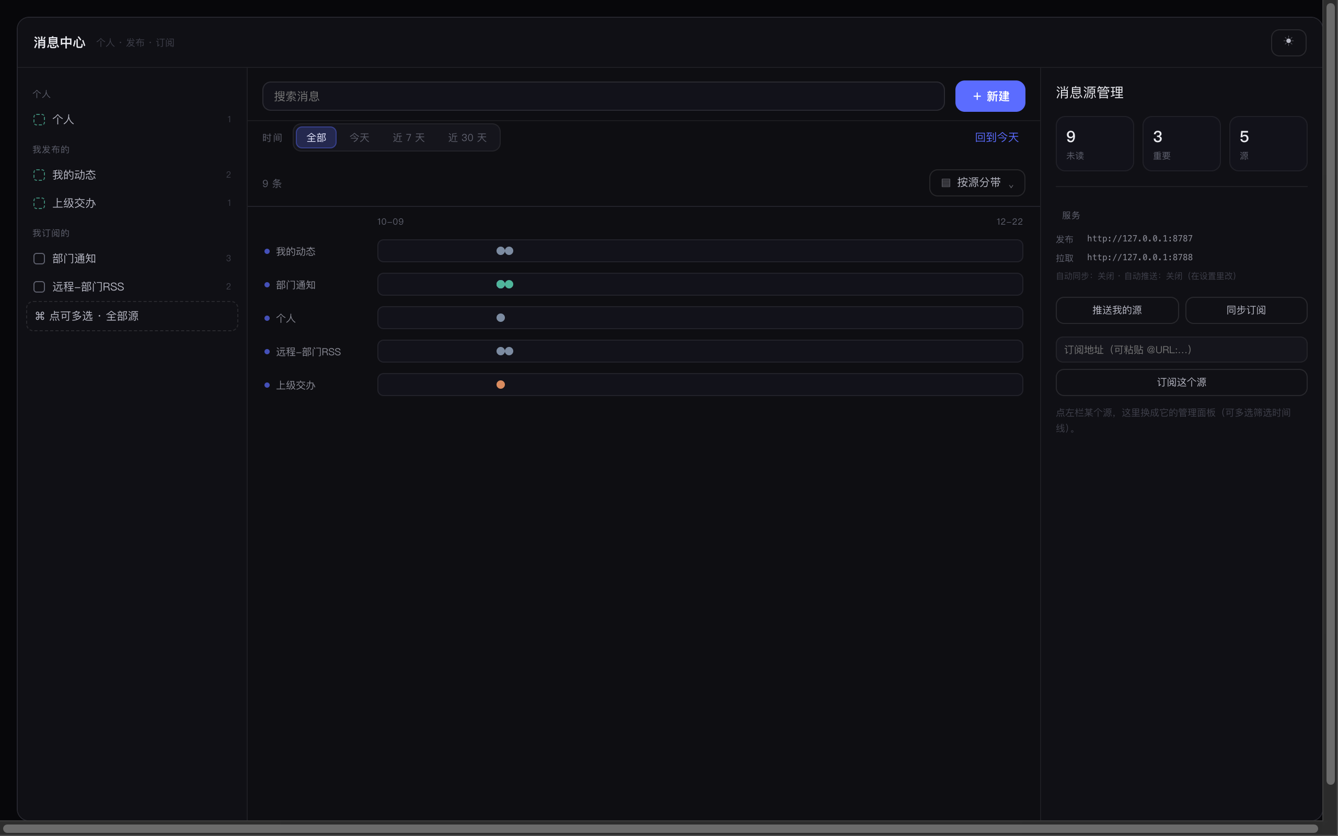Click the 个人 lane label in timeline
Viewport: 1338px width, 836px height.
click(285, 319)
